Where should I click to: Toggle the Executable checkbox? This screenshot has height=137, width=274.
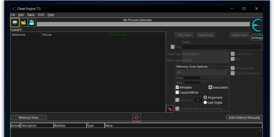210,87
